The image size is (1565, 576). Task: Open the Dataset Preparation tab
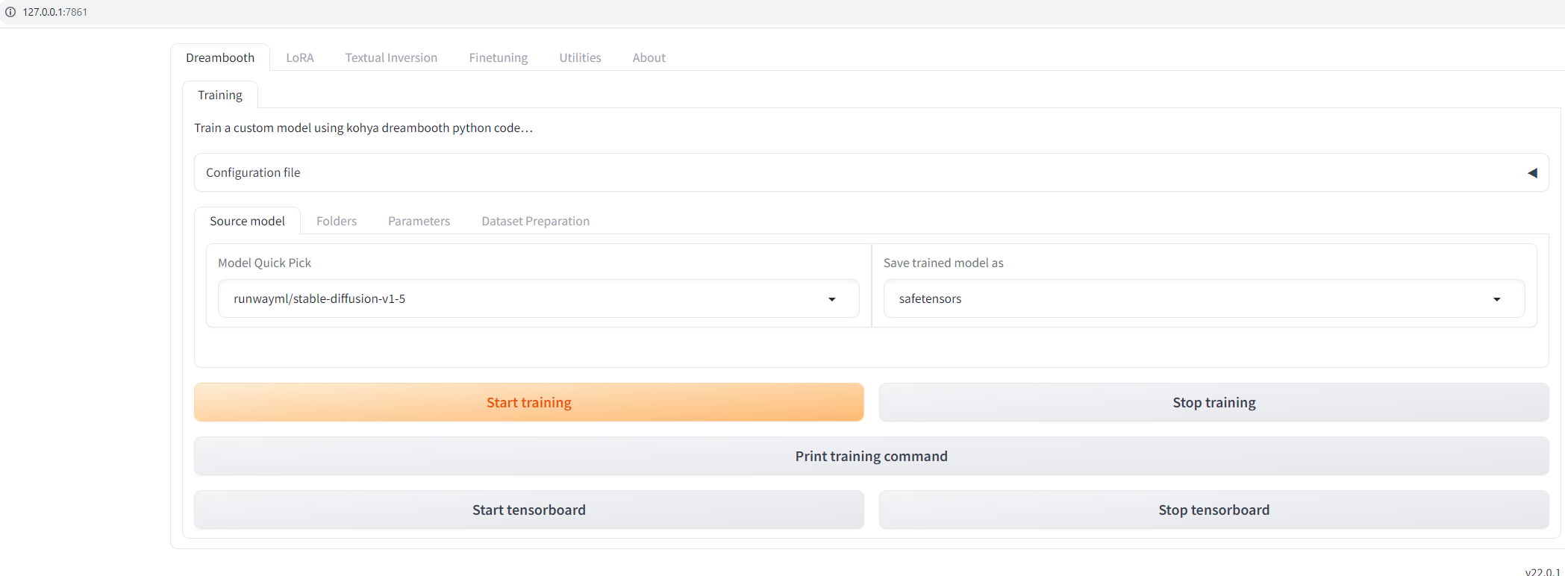tap(536, 221)
